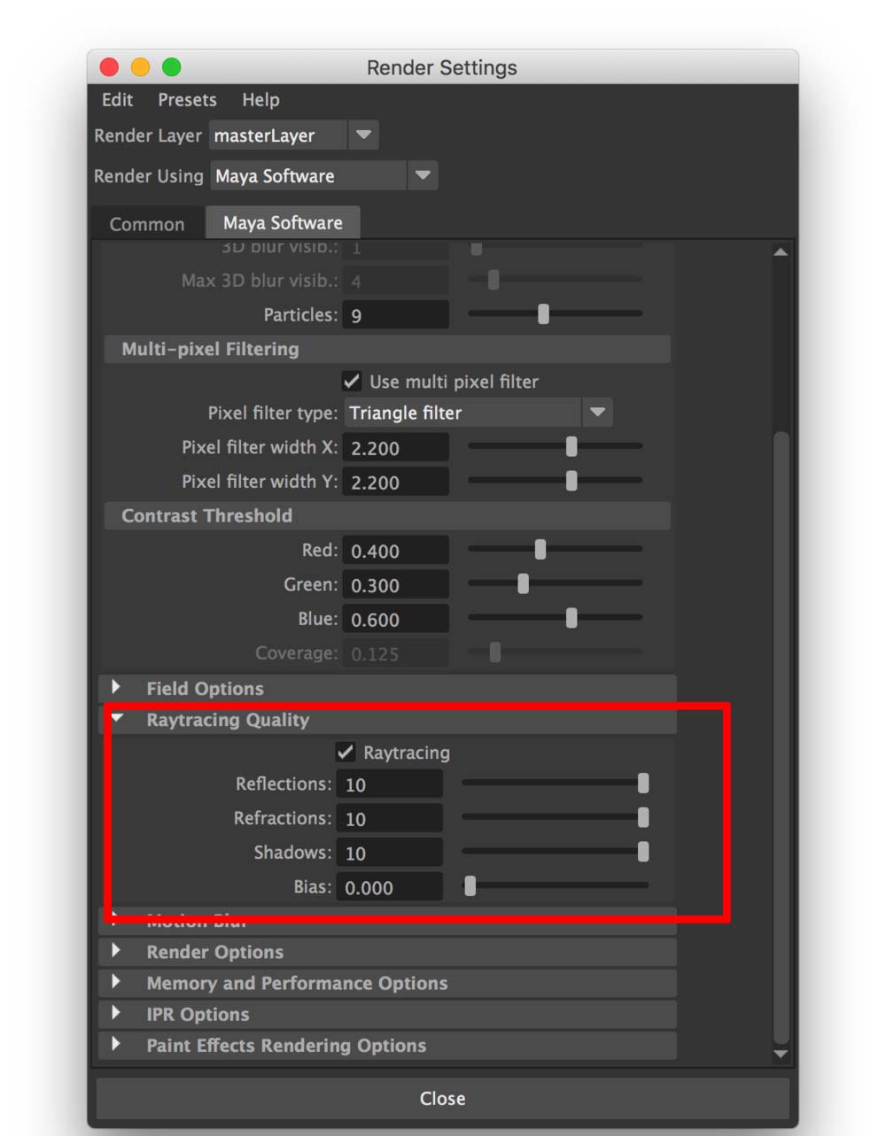The width and height of the screenshot is (886, 1136).
Task: Click the vertical scrollbar thumb
Action: 781,738
